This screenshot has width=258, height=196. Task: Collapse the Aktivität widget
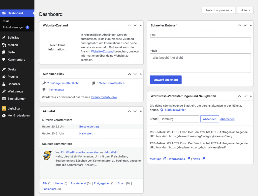(141, 111)
